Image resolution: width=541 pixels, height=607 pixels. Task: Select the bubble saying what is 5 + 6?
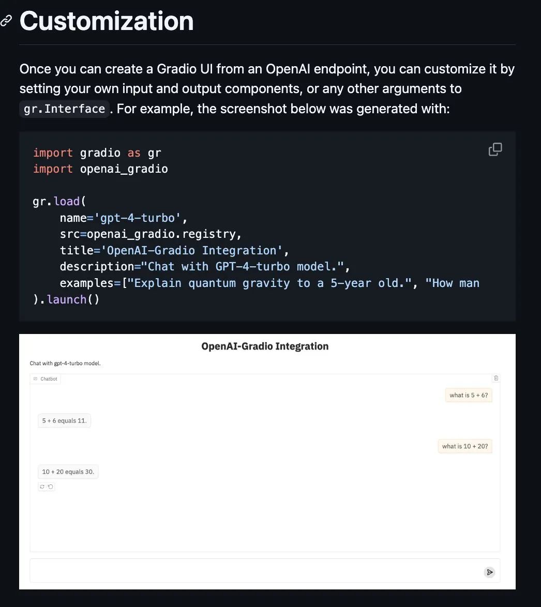point(468,395)
